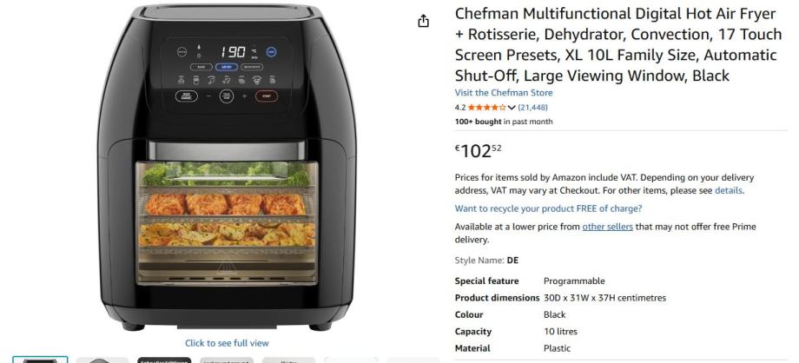Select the first highlighted product thumbnail
Image resolution: width=799 pixels, height=363 pixels.
(x=40, y=360)
